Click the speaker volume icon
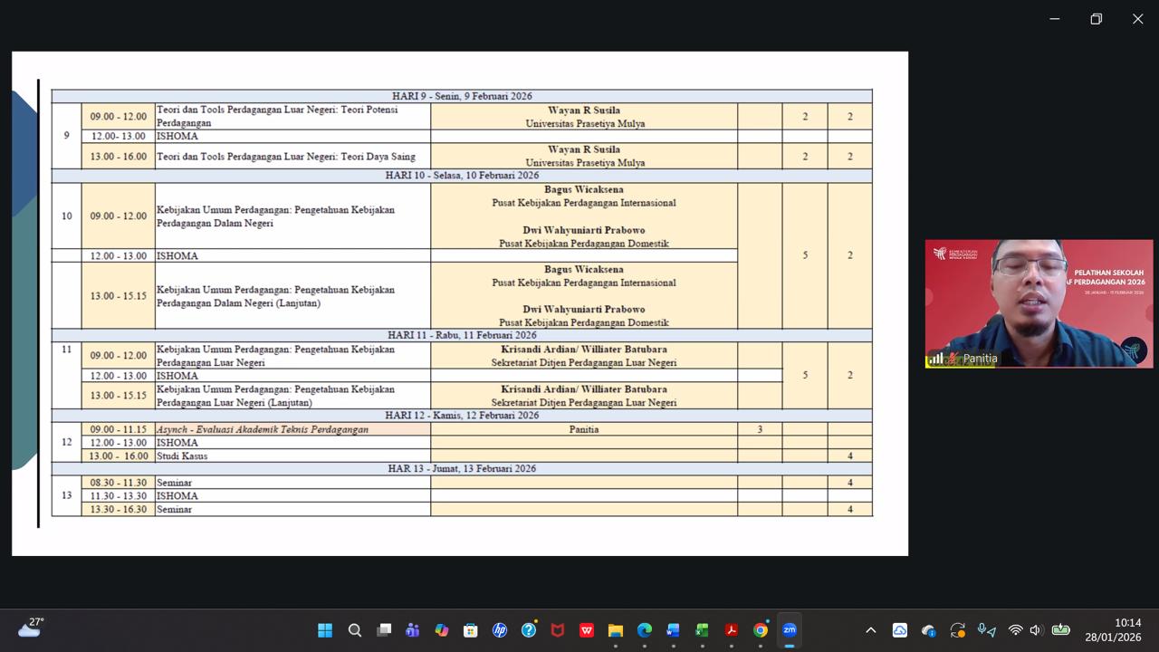Viewport: 1159px width, 652px height. tap(1036, 630)
